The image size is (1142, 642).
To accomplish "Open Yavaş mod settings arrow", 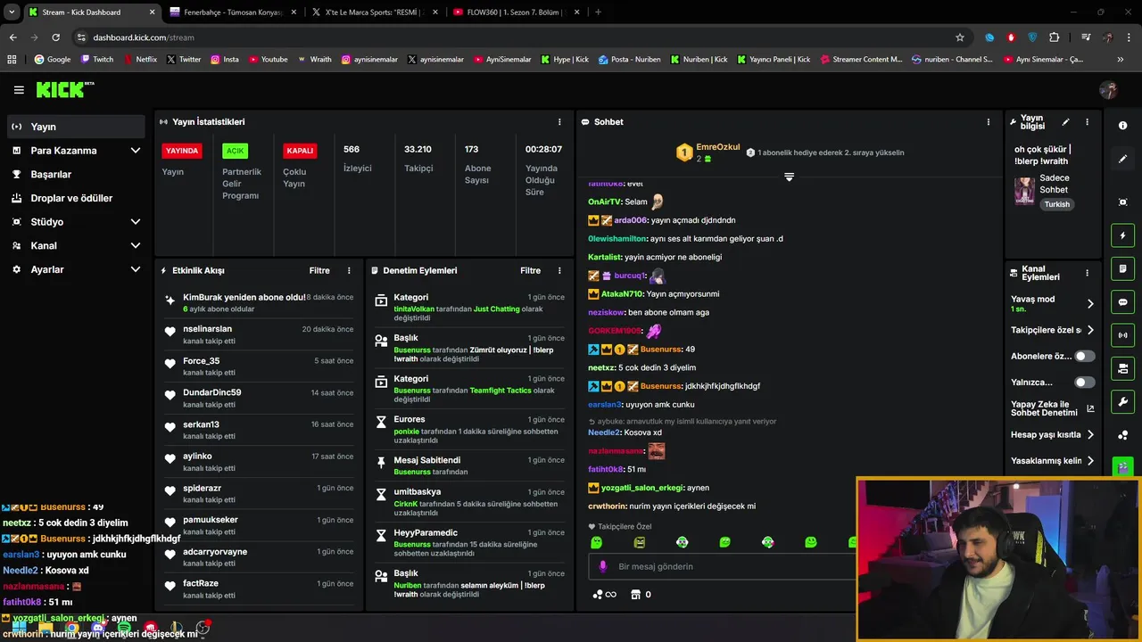I will [x=1089, y=304].
